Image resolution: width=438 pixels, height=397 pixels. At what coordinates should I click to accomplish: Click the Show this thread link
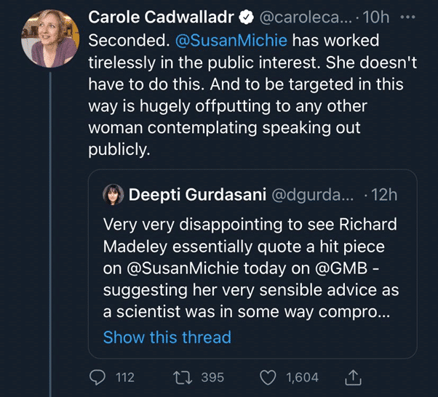[x=167, y=337]
